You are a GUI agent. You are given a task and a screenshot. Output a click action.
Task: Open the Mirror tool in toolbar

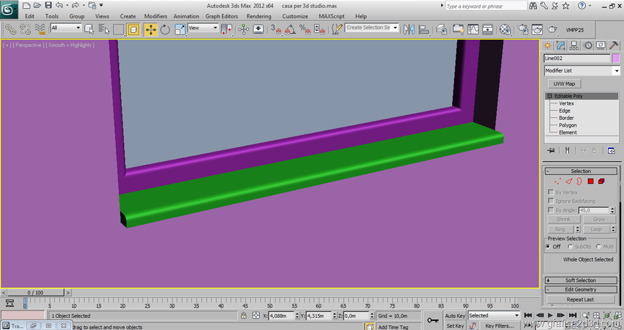click(409, 29)
